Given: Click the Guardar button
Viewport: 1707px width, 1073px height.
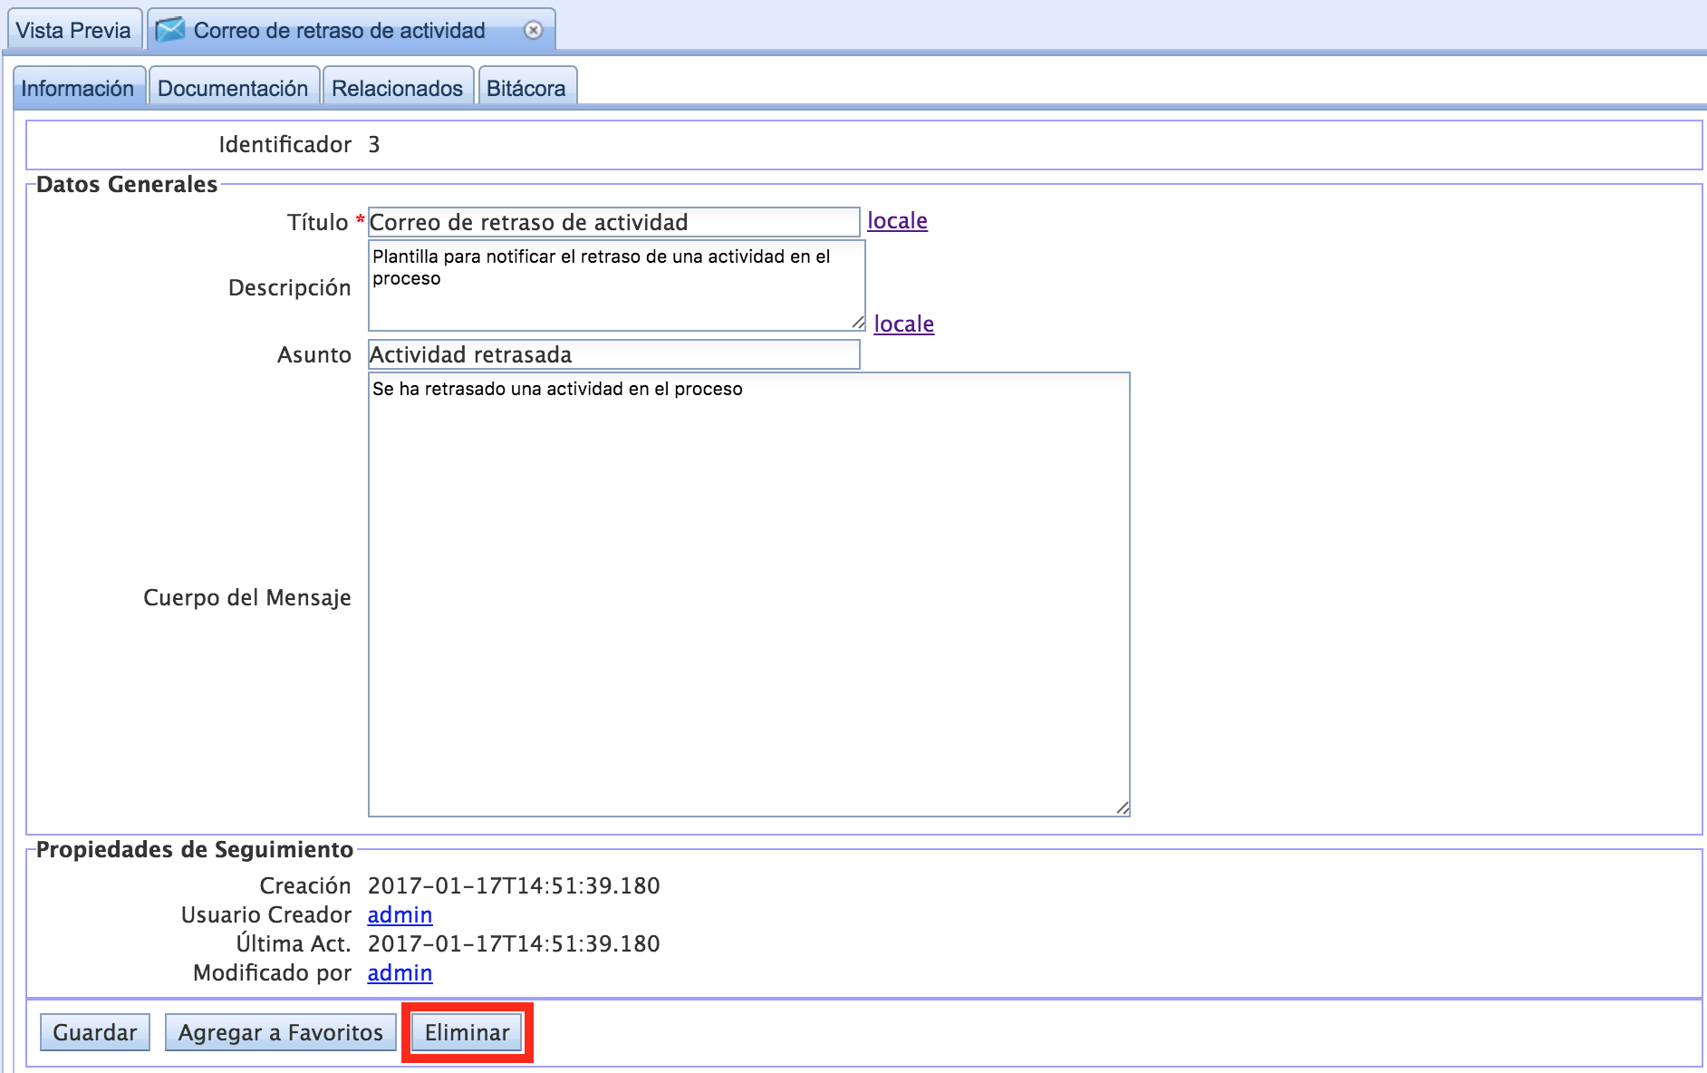Looking at the screenshot, I should 95,1032.
